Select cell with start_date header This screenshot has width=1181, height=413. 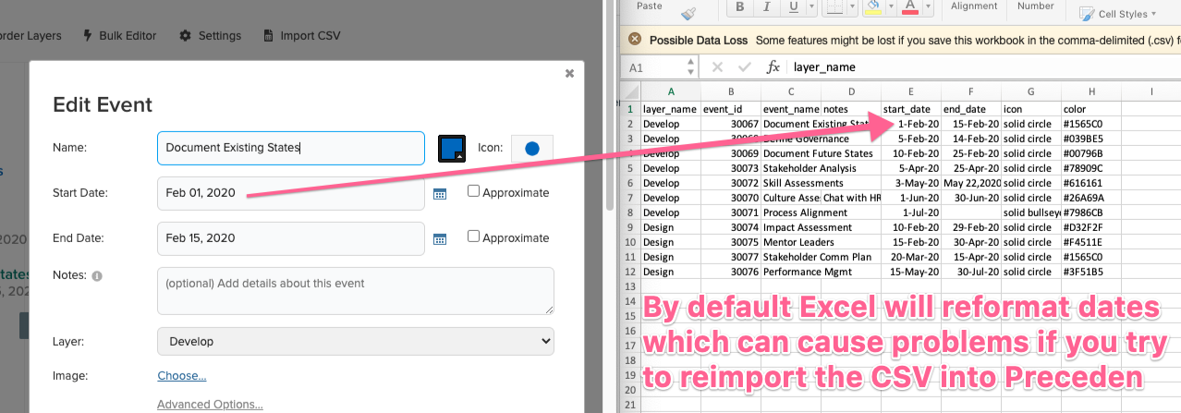coord(911,108)
